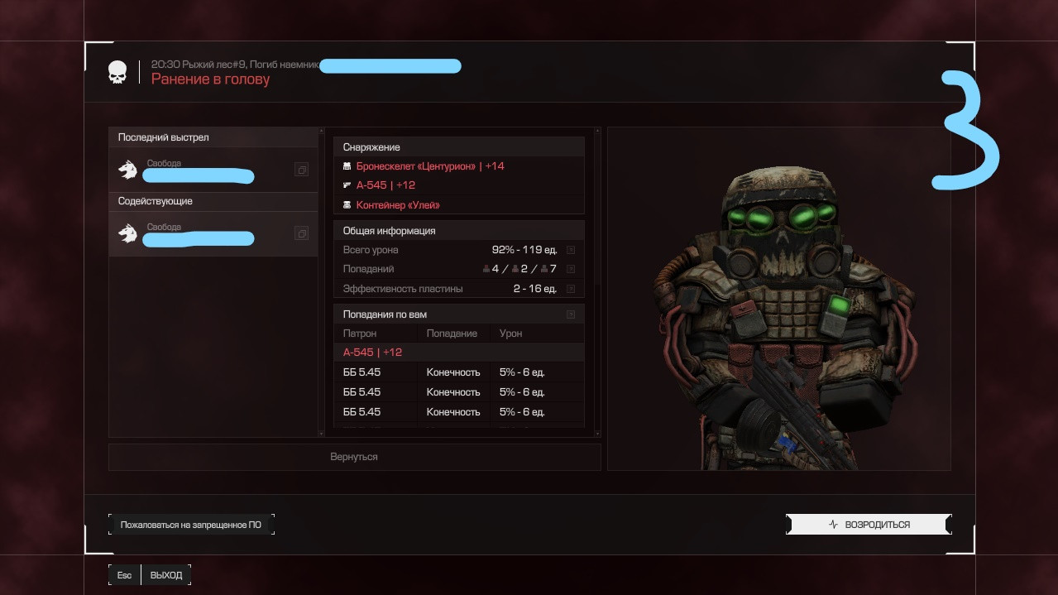The width and height of the screenshot is (1058, 595).
Task: Open the Бронескелет «Центурион» | +14 item link
Action: click(430, 166)
